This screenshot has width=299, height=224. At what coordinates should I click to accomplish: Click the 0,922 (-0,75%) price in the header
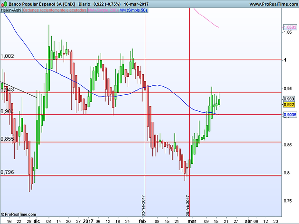pyautogui.click(x=107, y=4)
